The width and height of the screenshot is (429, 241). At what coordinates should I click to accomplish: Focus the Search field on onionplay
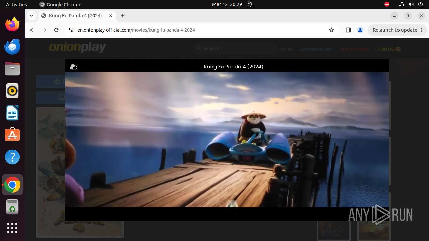click(x=235, y=49)
